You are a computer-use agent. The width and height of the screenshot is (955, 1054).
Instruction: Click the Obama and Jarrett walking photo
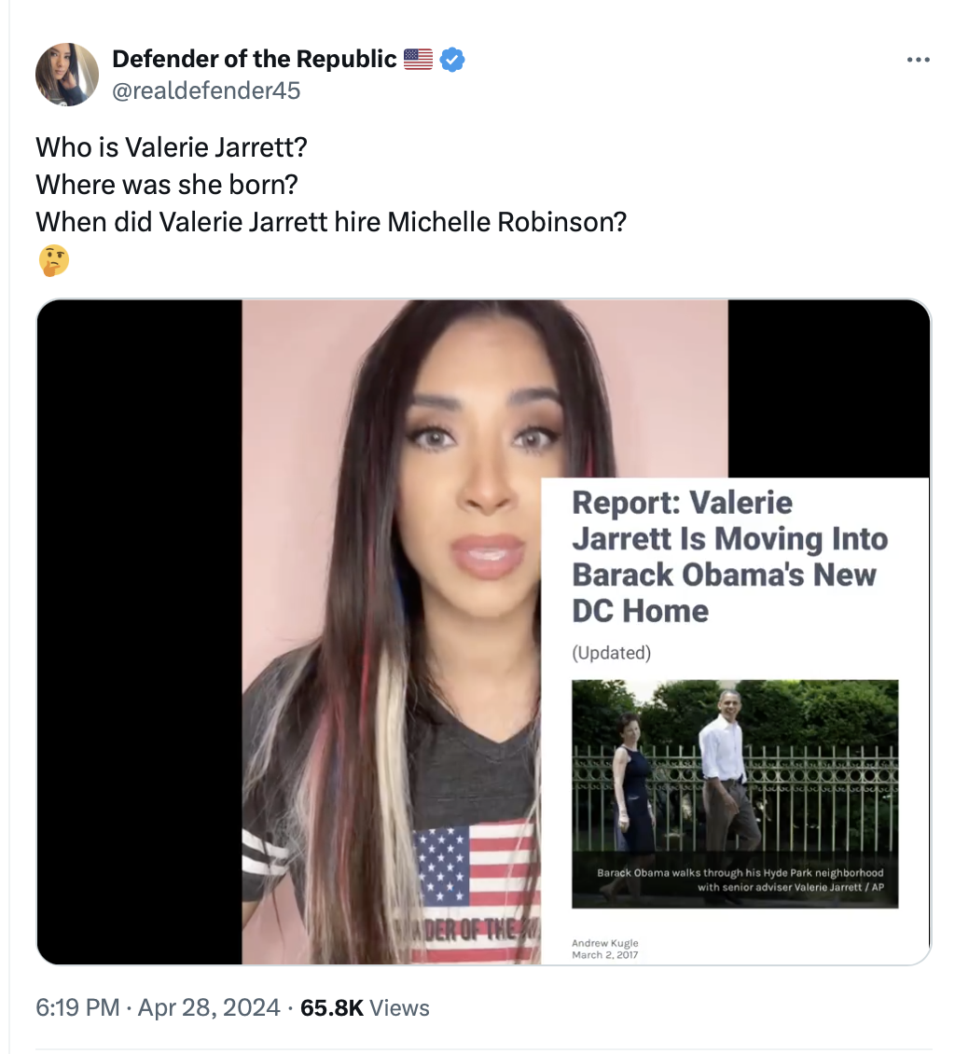tap(735, 793)
